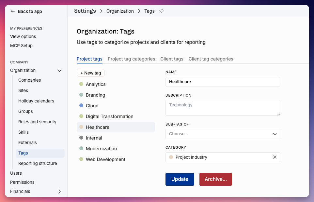Click the pin icon next to Tags breadcrumb
The height and width of the screenshot is (202, 314).
tap(161, 11)
